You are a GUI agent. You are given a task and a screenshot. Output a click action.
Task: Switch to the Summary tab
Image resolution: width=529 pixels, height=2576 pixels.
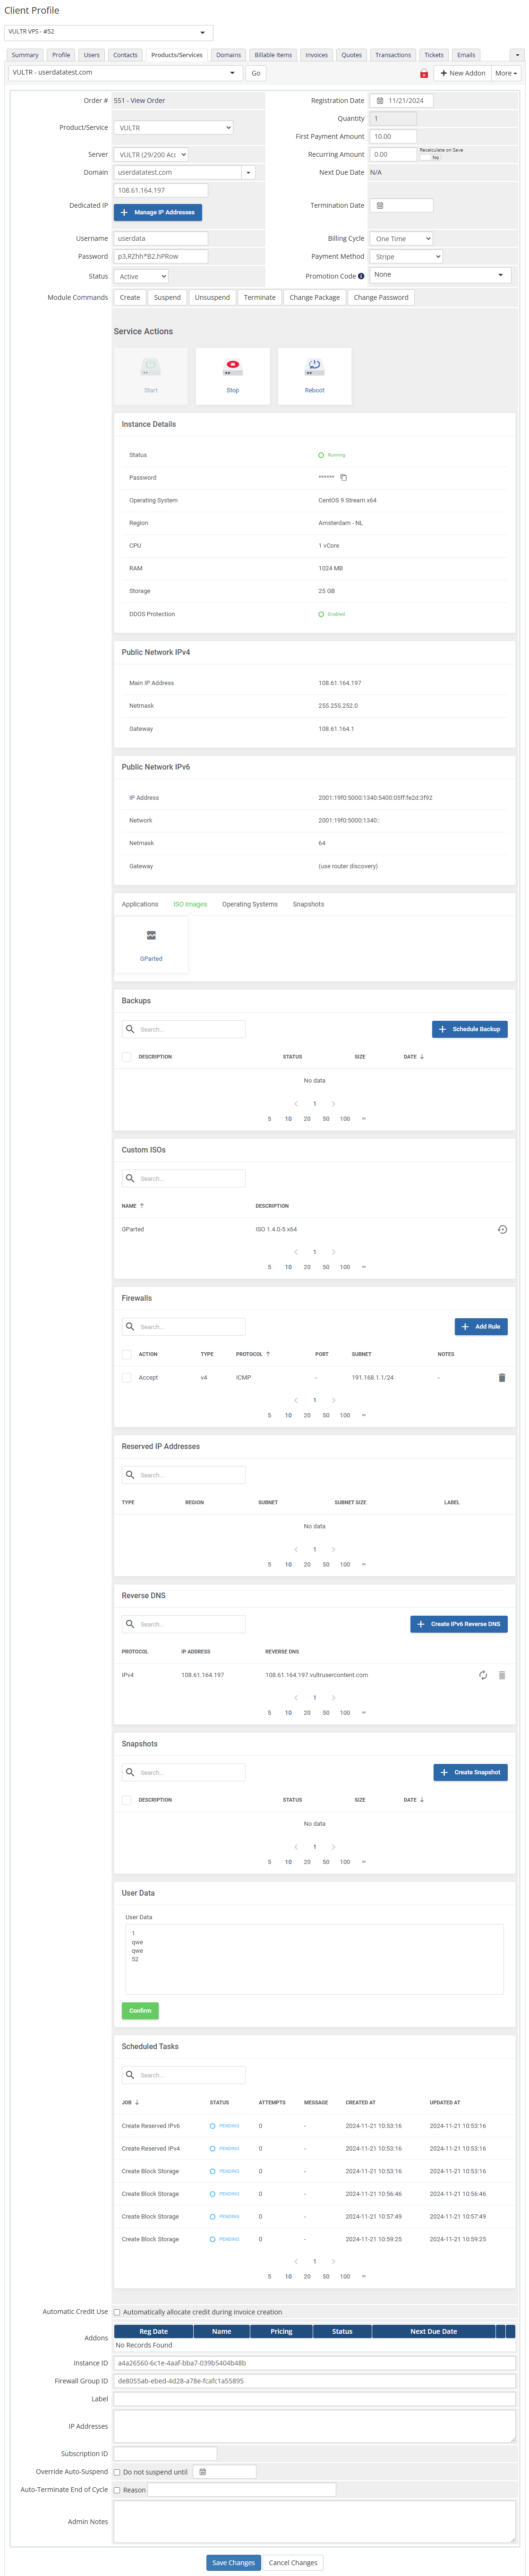[x=25, y=55]
